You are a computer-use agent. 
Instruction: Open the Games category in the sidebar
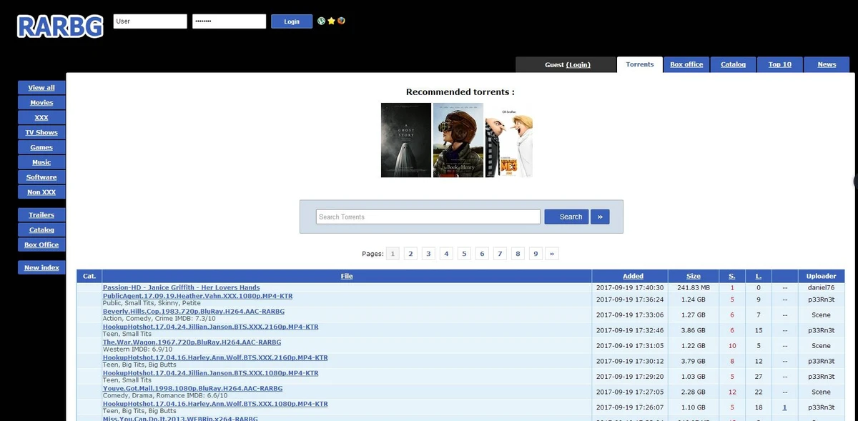(x=41, y=147)
